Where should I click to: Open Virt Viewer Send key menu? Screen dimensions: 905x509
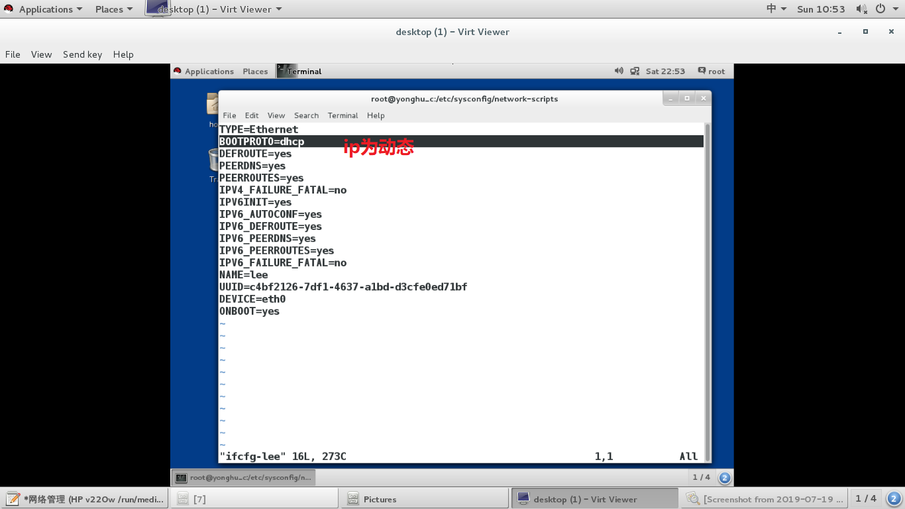[82, 54]
